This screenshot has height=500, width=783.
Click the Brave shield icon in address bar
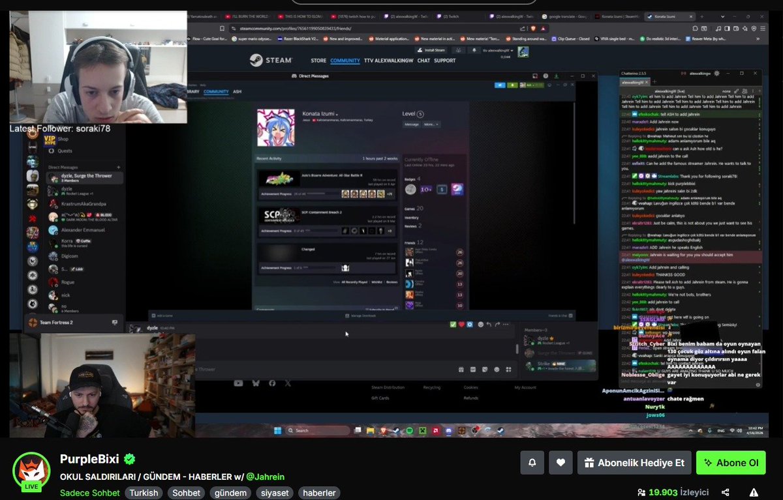(532, 28)
